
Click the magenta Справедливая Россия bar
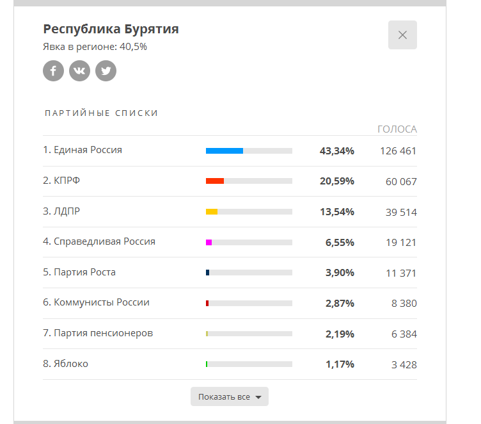pos(209,242)
